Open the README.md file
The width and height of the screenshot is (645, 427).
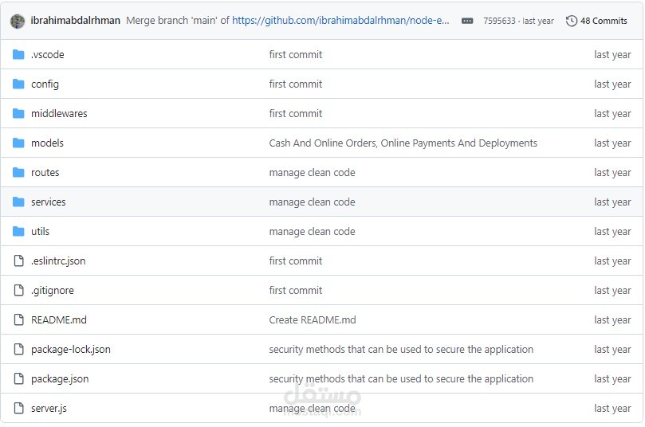[x=59, y=319]
